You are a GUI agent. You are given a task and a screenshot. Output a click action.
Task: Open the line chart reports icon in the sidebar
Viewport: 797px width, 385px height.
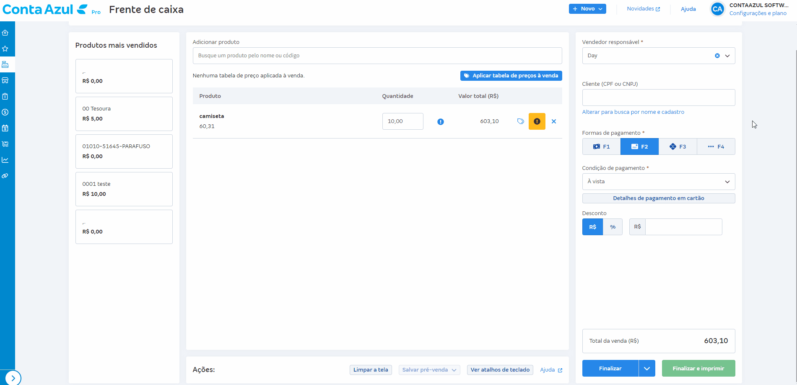(5, 160)
